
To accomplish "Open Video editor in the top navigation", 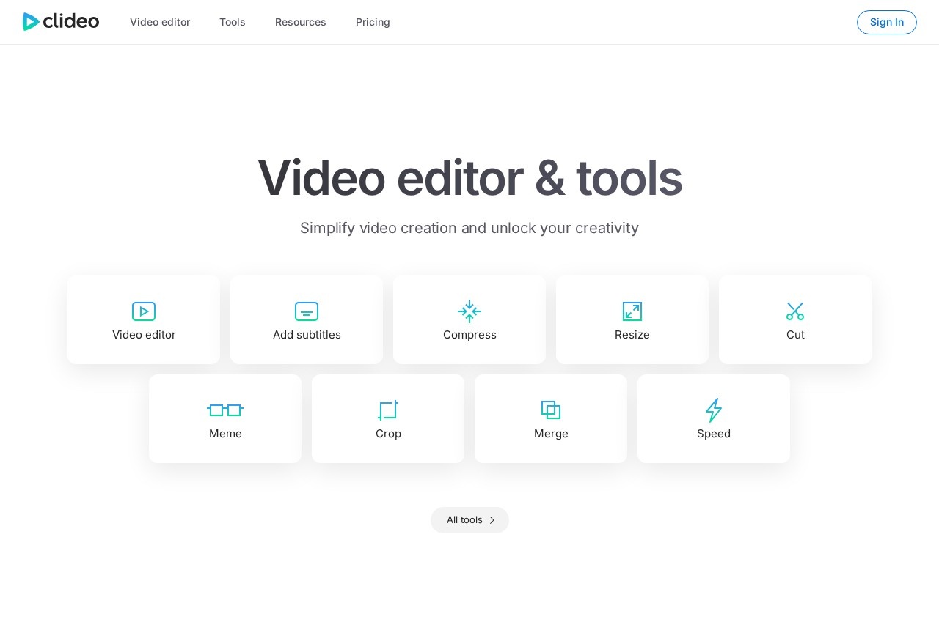I will click(x=160, y=22).
